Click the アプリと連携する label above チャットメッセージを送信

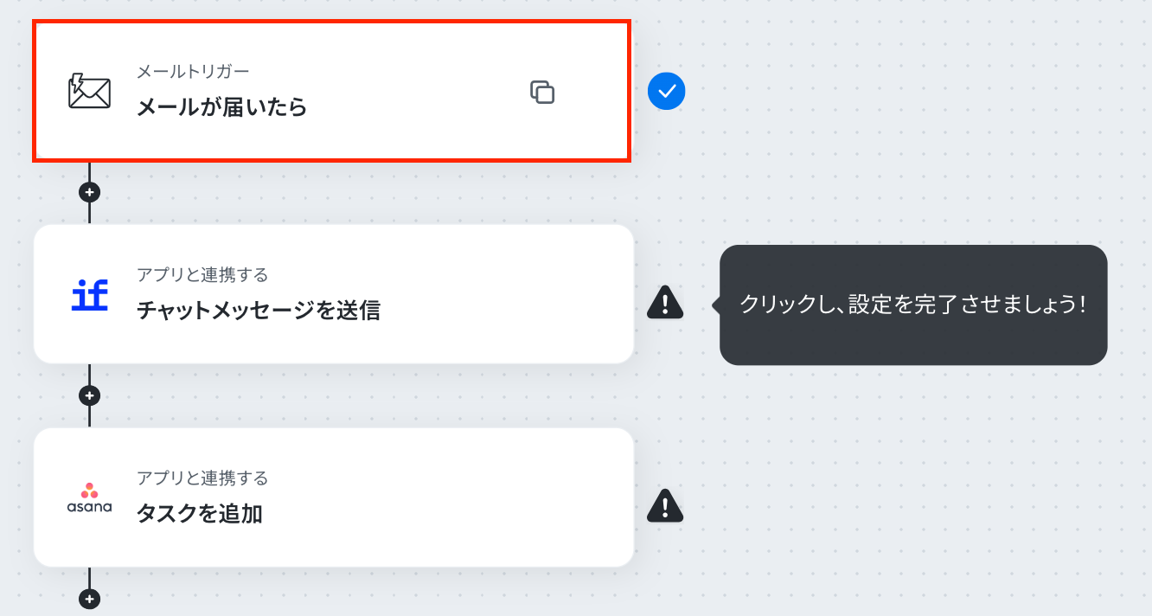coord(202,275)
